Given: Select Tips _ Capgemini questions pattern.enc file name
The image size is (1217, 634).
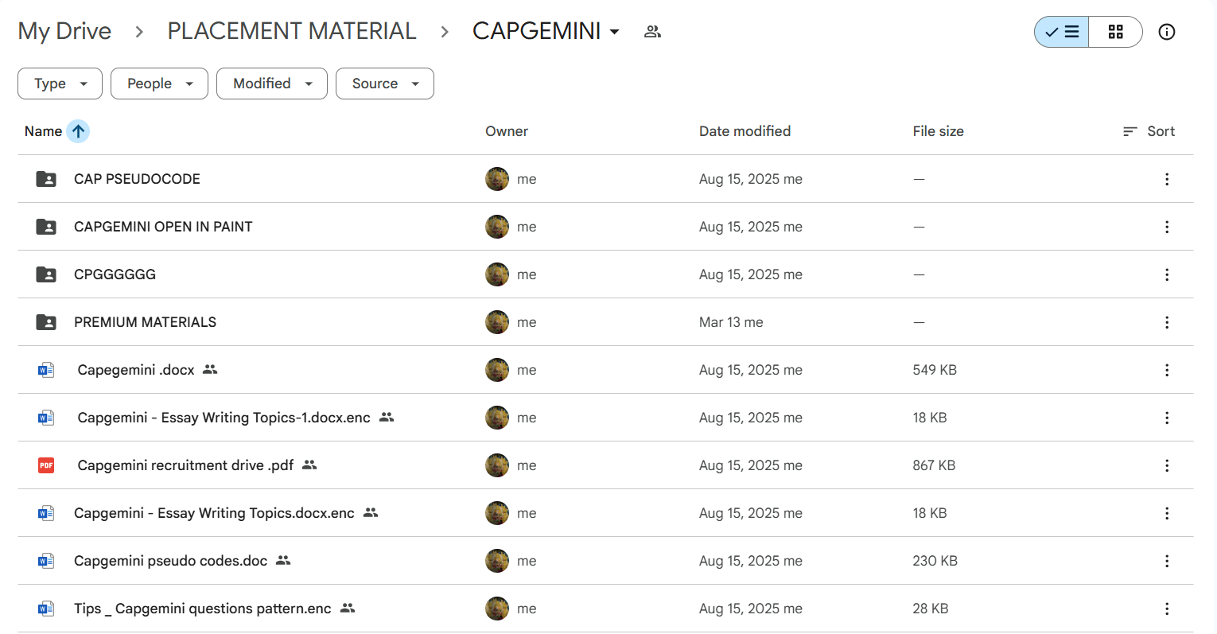Looking at the screenshot, I should click(202, 609).
